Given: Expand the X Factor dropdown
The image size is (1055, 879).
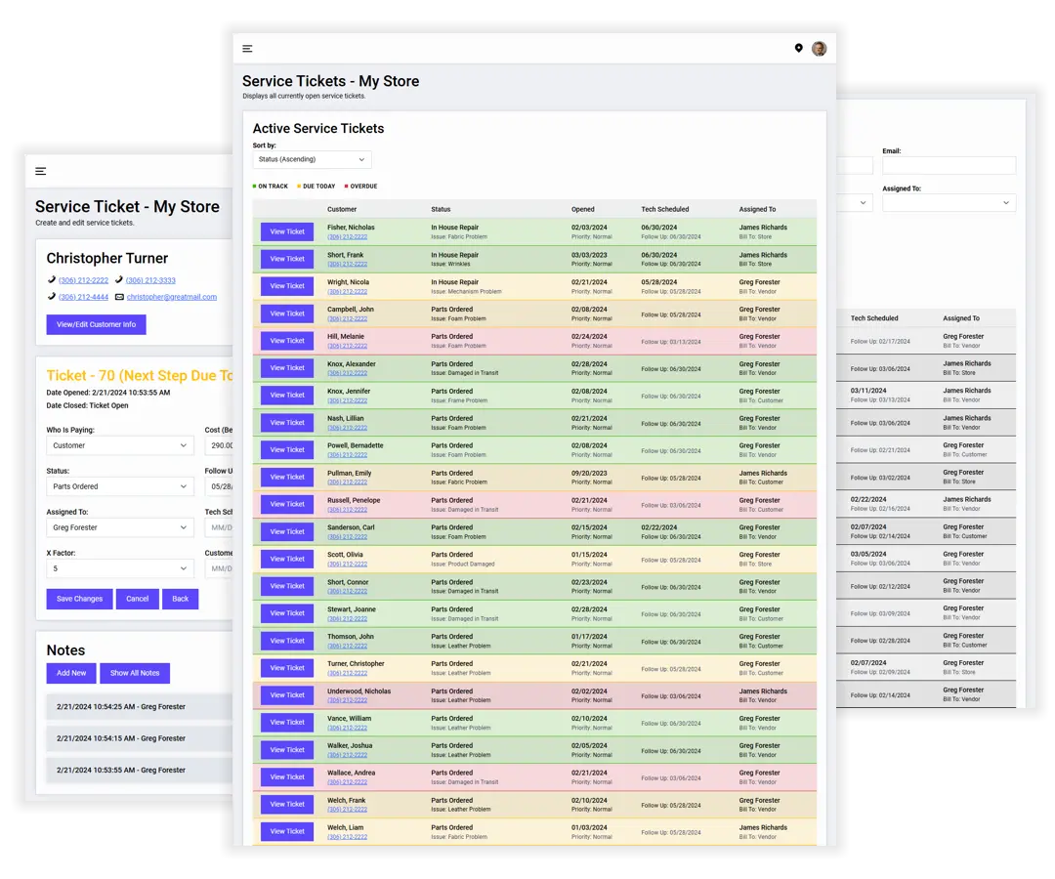Looking at the screenshot, I should (x=119, y=568).
